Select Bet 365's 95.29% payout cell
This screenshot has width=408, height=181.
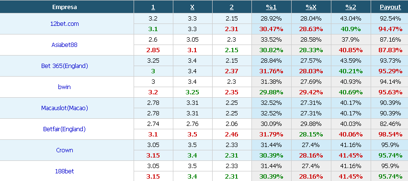tap(390, 71)
